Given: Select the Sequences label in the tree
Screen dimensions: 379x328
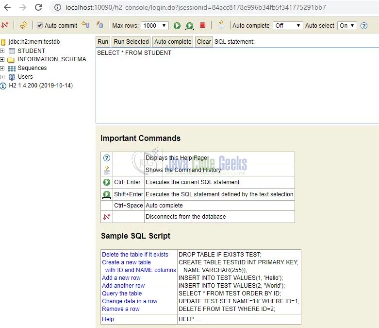Looking at the screenshot, I should point(32,68).
